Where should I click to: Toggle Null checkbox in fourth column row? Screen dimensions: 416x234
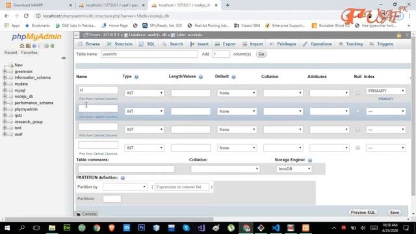click(357, 148)
